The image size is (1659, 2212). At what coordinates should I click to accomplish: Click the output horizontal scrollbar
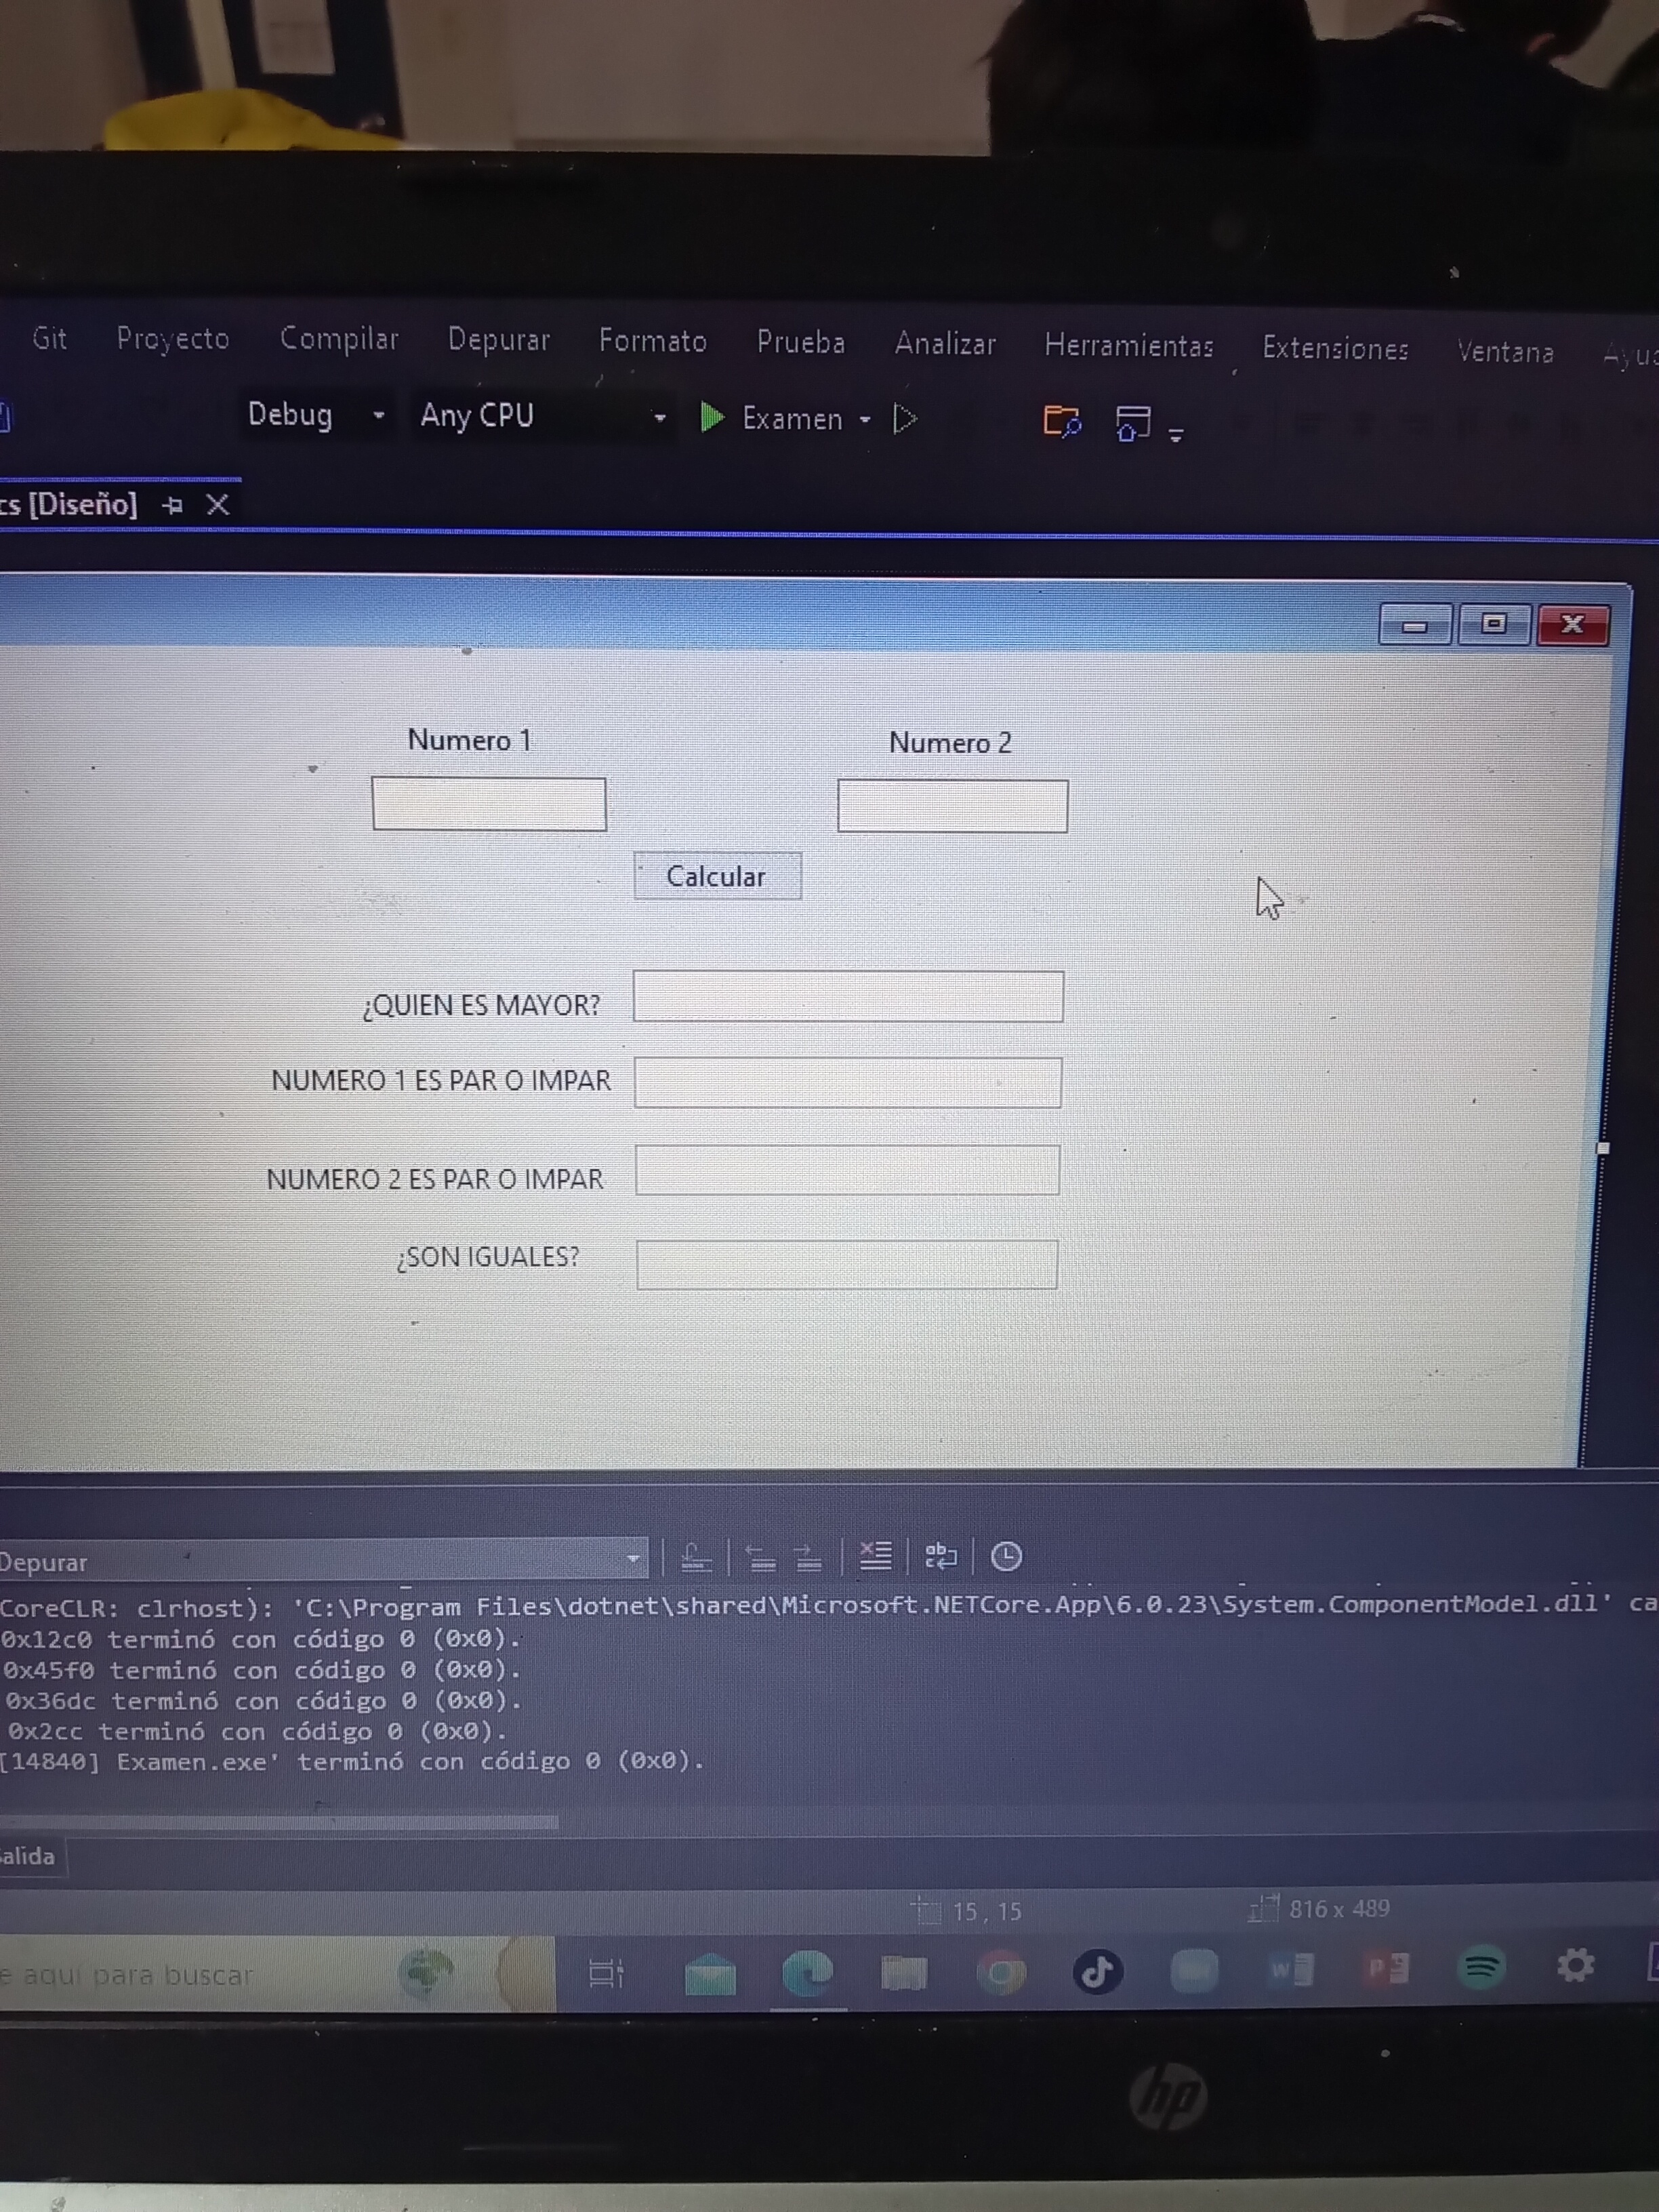[x=280, y=1821]
